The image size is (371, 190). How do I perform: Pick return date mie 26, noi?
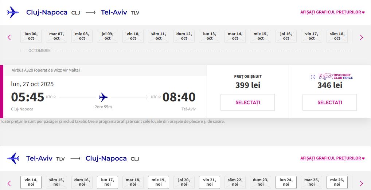[337, 182]
